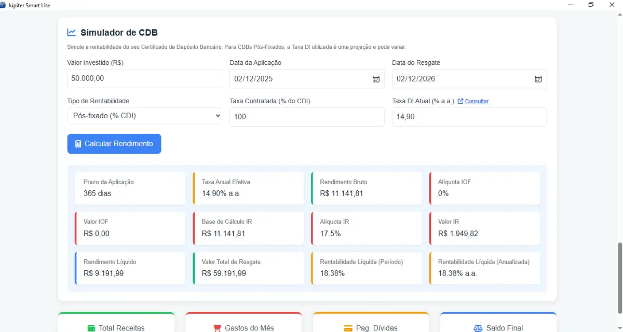Click the calendar icon on Data do Resgate

(x=539, y=79)
